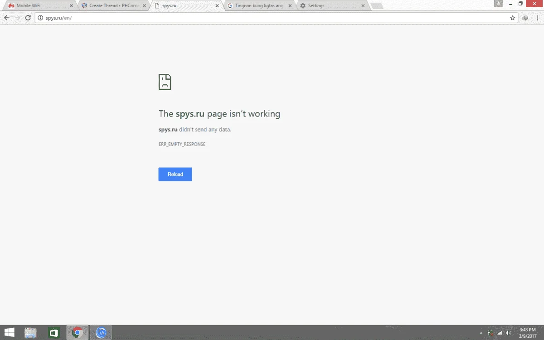This screenshot has width=544, height=340.
Task: Open the network status tray icon
Action: click(x=490, y=333)
